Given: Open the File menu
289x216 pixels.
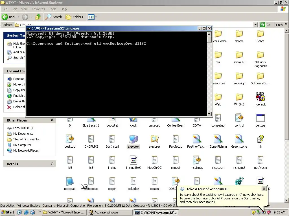Looking at the screenshot, I should click(5, 9).
